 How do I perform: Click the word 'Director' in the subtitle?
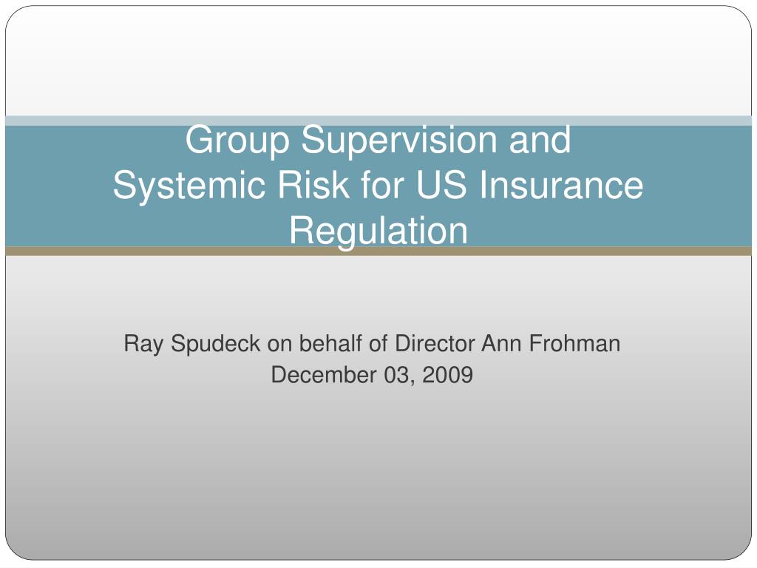(x=435, y=343)
